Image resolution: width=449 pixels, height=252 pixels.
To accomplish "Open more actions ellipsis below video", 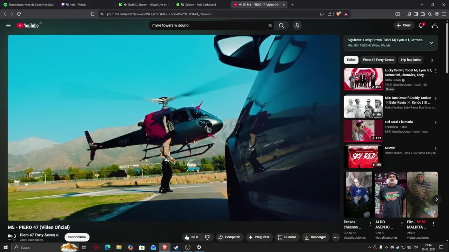I will pyautogui.click(x=336, y=237).
